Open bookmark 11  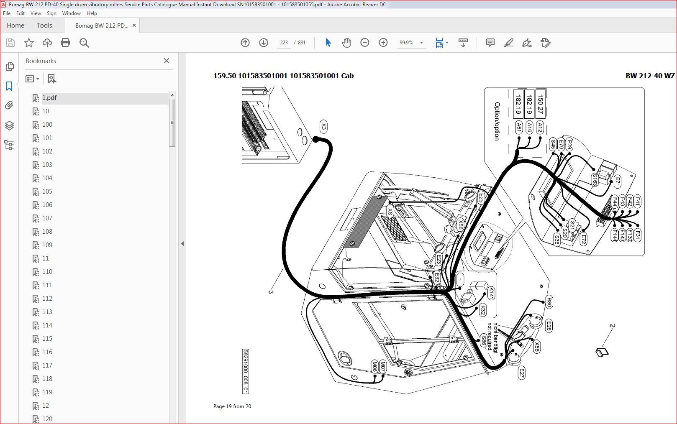click(45, 258)
